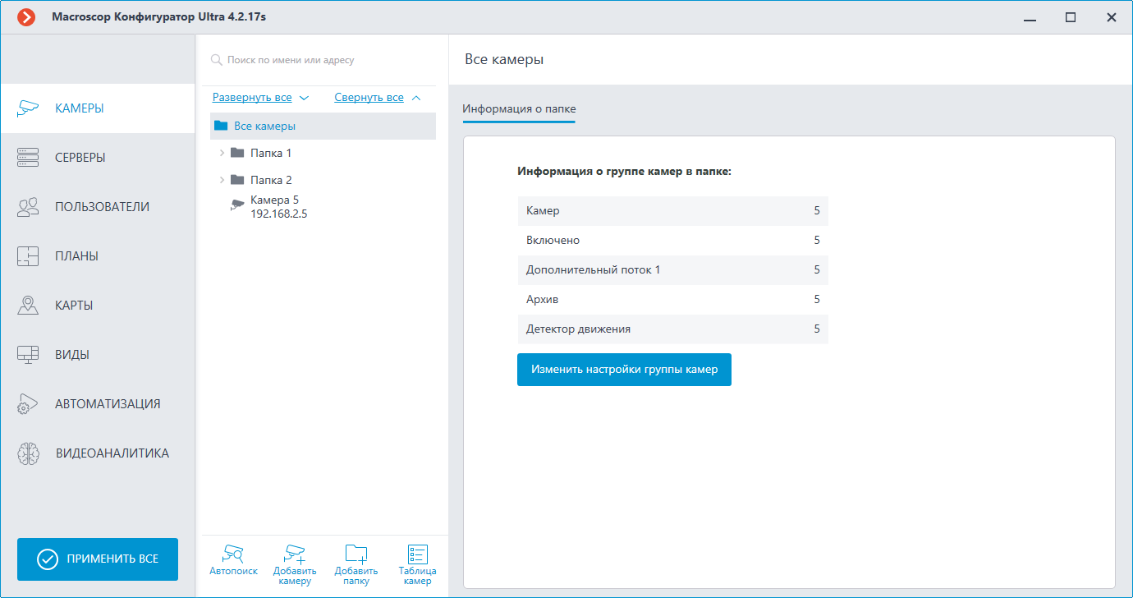The width and height of the screenshot is (1133, 598).
Task: Open the АВТОМАТИЗАЦИЯ section
Action: pyautogui.click(x=98, y=404)
